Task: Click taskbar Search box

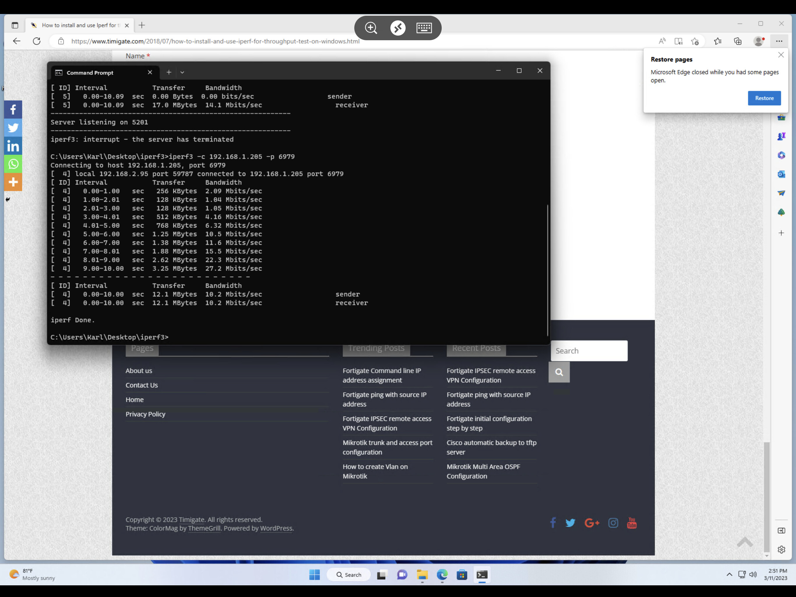Action: (348, 575)
